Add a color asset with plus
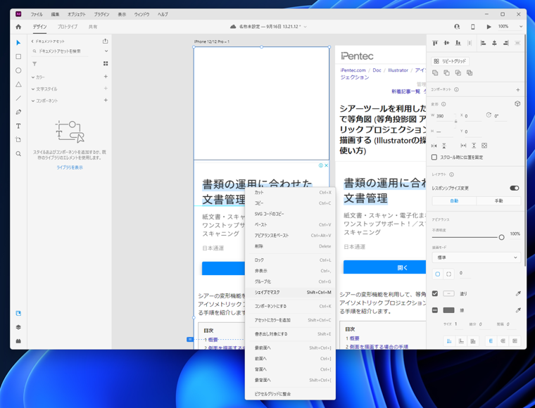The image size is (535, 408). click(x=106, y=77)
